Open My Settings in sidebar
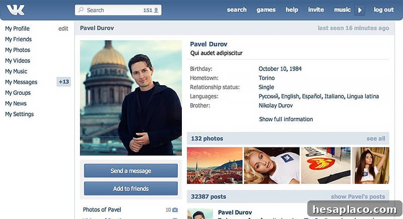The width and height of the screenshot is (403, 219). click(19, 114)
